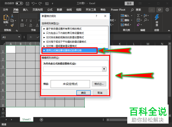Click the Cut scissors icon

(12, 16)
